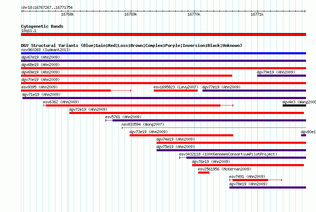Select the purple dgv77e19 inversion bar

(254, 91)
